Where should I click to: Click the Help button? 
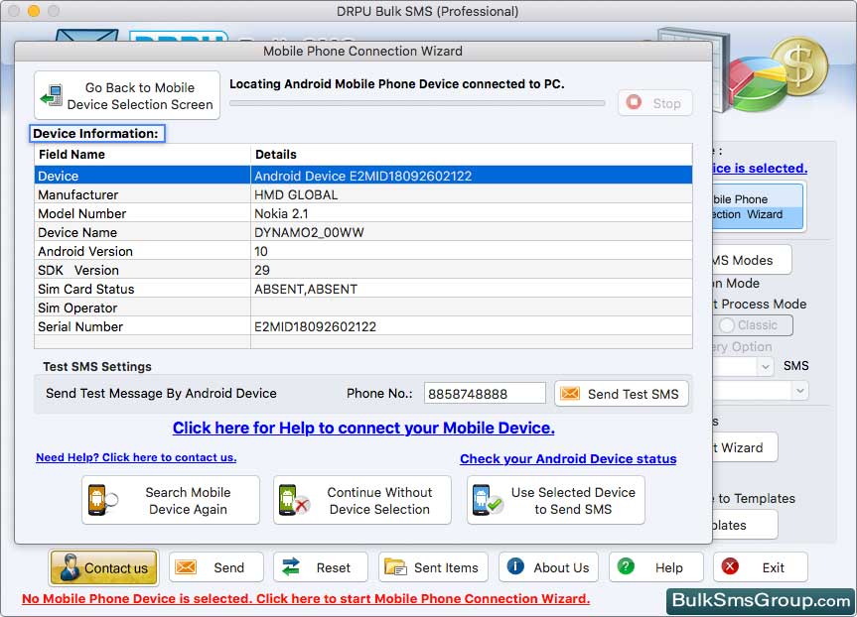tap(655, 567)
